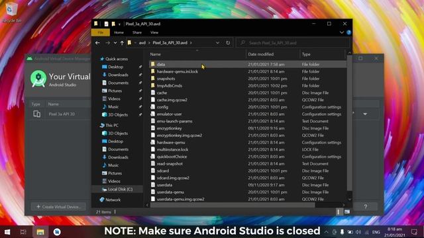
Task: Open Quick Access Toolbar customize dropdown
Action: point(119,24)
